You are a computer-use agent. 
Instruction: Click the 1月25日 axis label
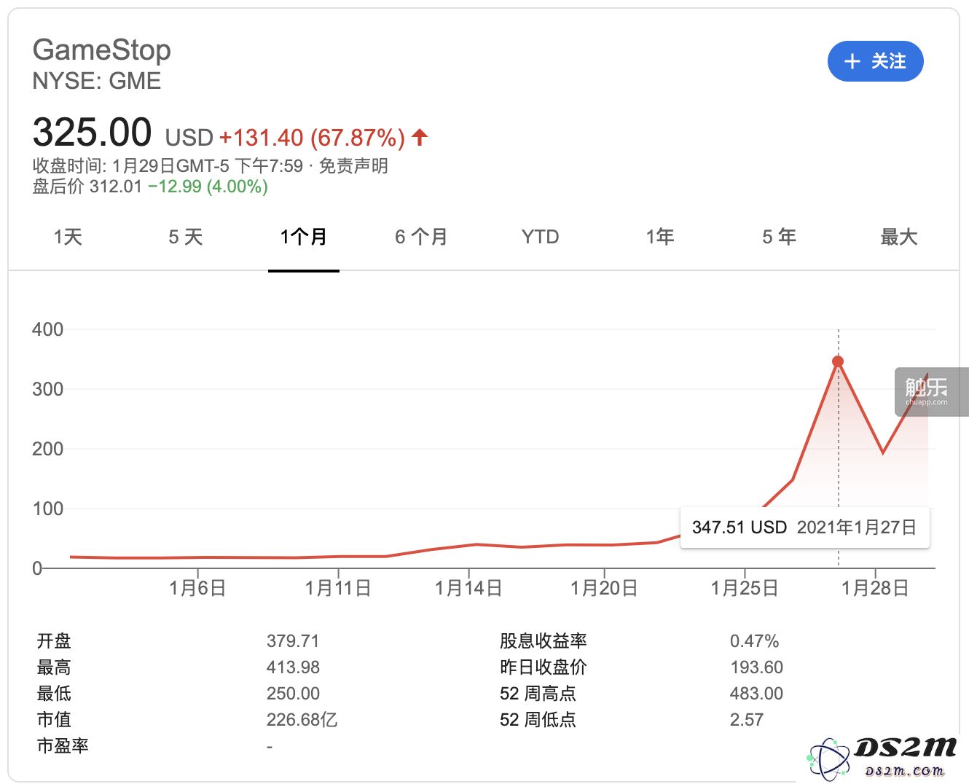(x=745, y=588)
